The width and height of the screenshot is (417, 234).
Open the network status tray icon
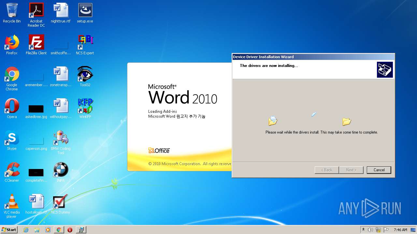[x=378, y=230]
